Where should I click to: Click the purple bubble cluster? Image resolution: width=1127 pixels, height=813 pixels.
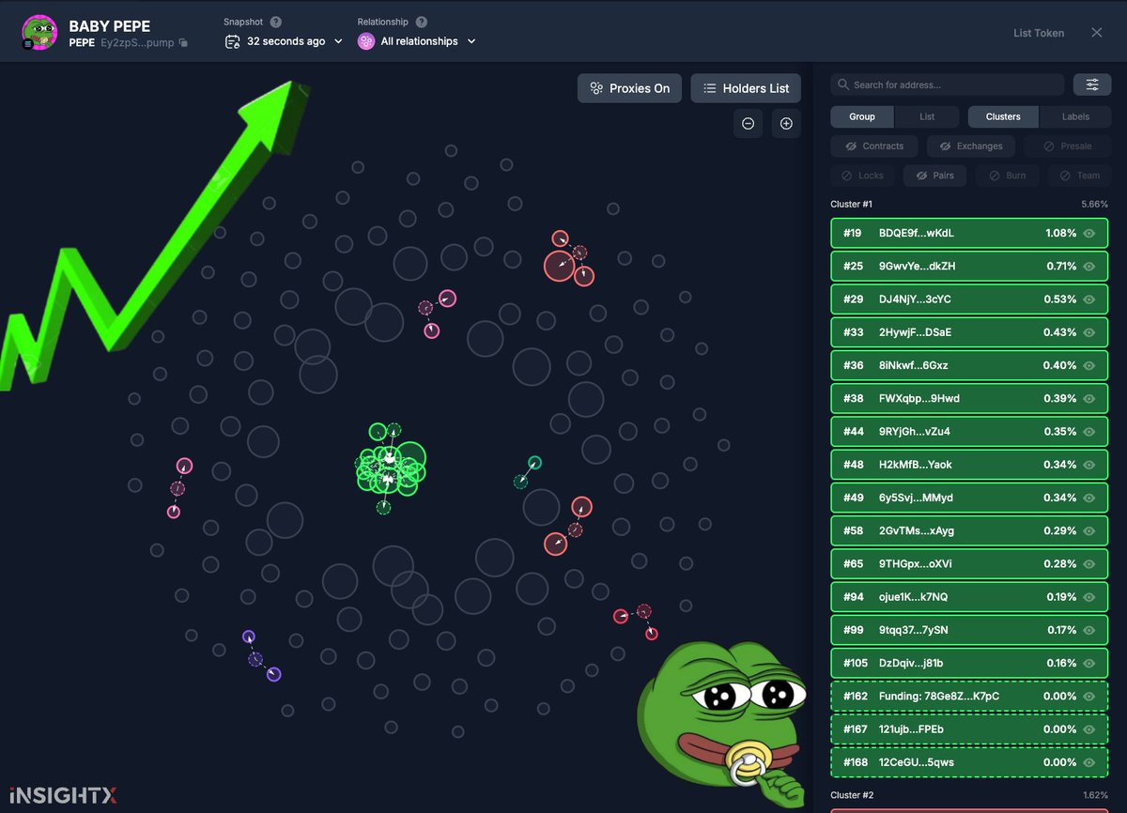point(261,655)
